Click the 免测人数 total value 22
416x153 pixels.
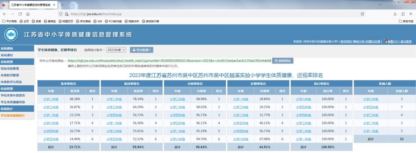click(402, 139)
